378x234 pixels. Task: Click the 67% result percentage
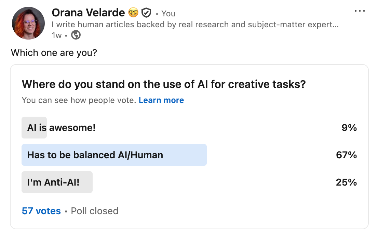tap(346, 155)
